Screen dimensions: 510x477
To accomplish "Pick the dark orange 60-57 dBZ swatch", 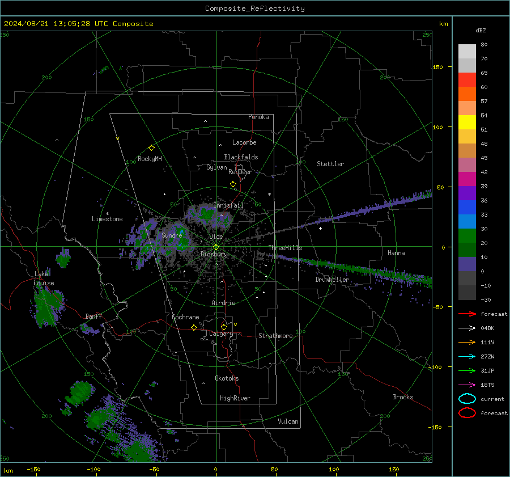I will click(467, 94).
